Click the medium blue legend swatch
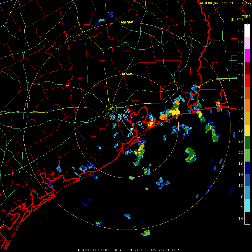Viewport: 252px width, 252px height. (247, 180)
